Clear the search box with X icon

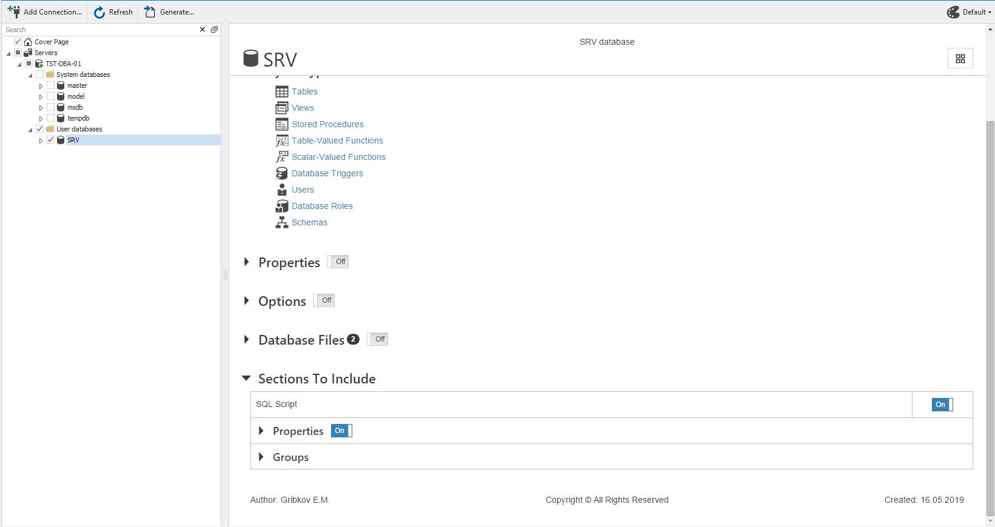pyautogui.click(x=203, y=30)
